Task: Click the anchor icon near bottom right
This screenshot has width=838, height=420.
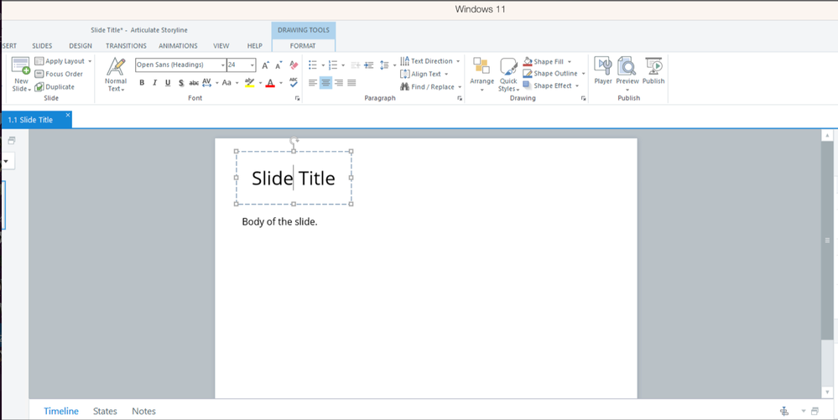Action: click(784, 411)
